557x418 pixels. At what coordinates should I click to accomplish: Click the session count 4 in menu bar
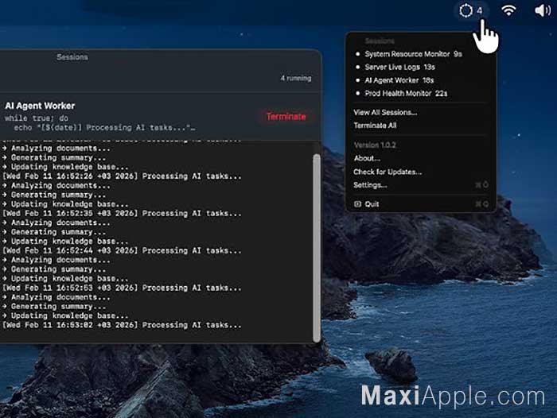point(480,10)
